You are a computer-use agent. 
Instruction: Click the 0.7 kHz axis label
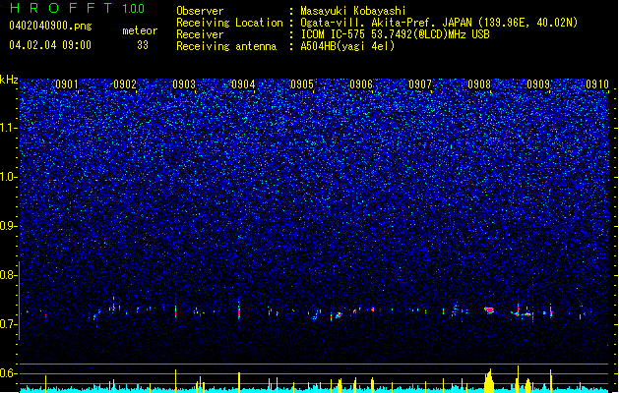click(x=9, y=324)
